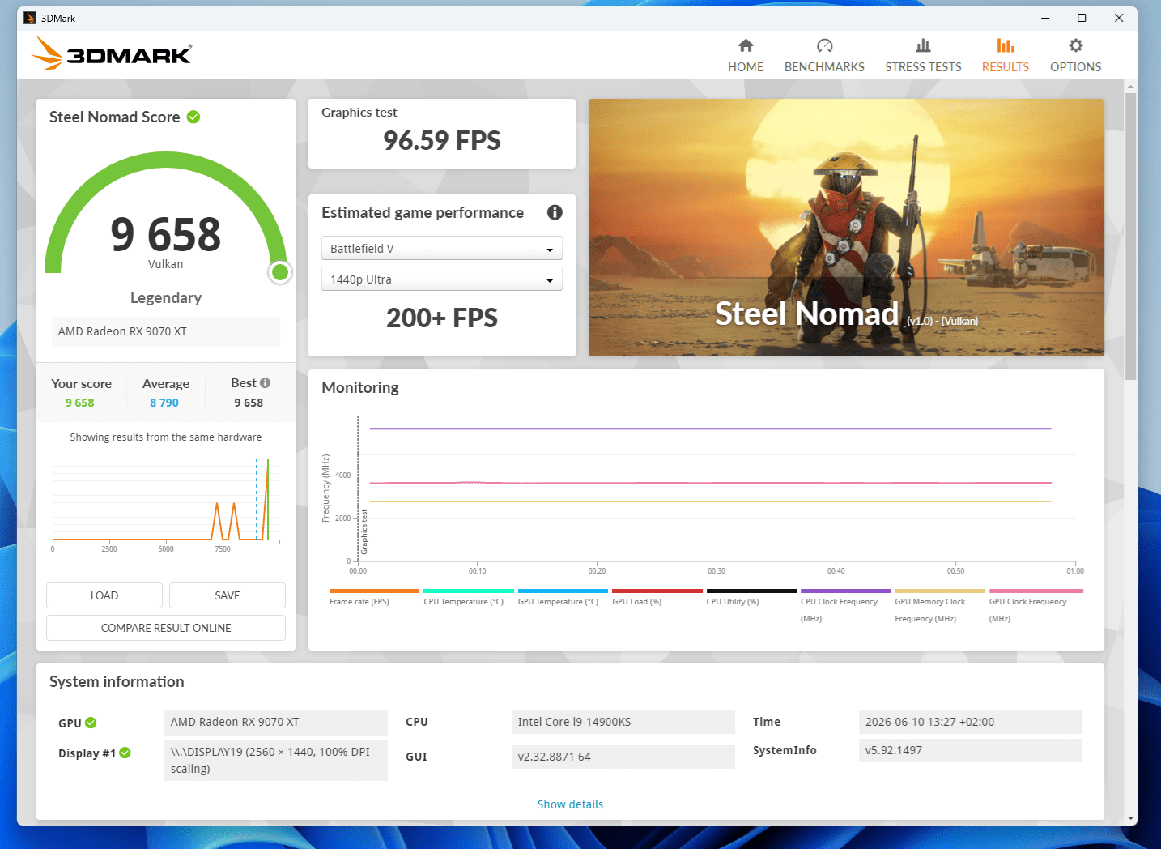Viewport: 1161px width, 849px height.
Task: Click the 96.59 FPS graphics test result
Action: coord(442,141)
